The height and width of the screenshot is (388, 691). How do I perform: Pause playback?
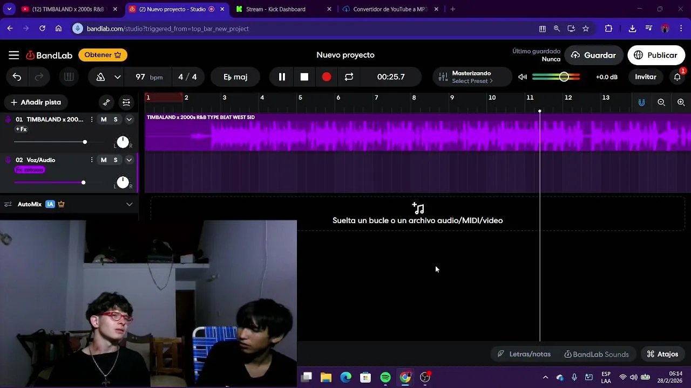click(282, 77)
